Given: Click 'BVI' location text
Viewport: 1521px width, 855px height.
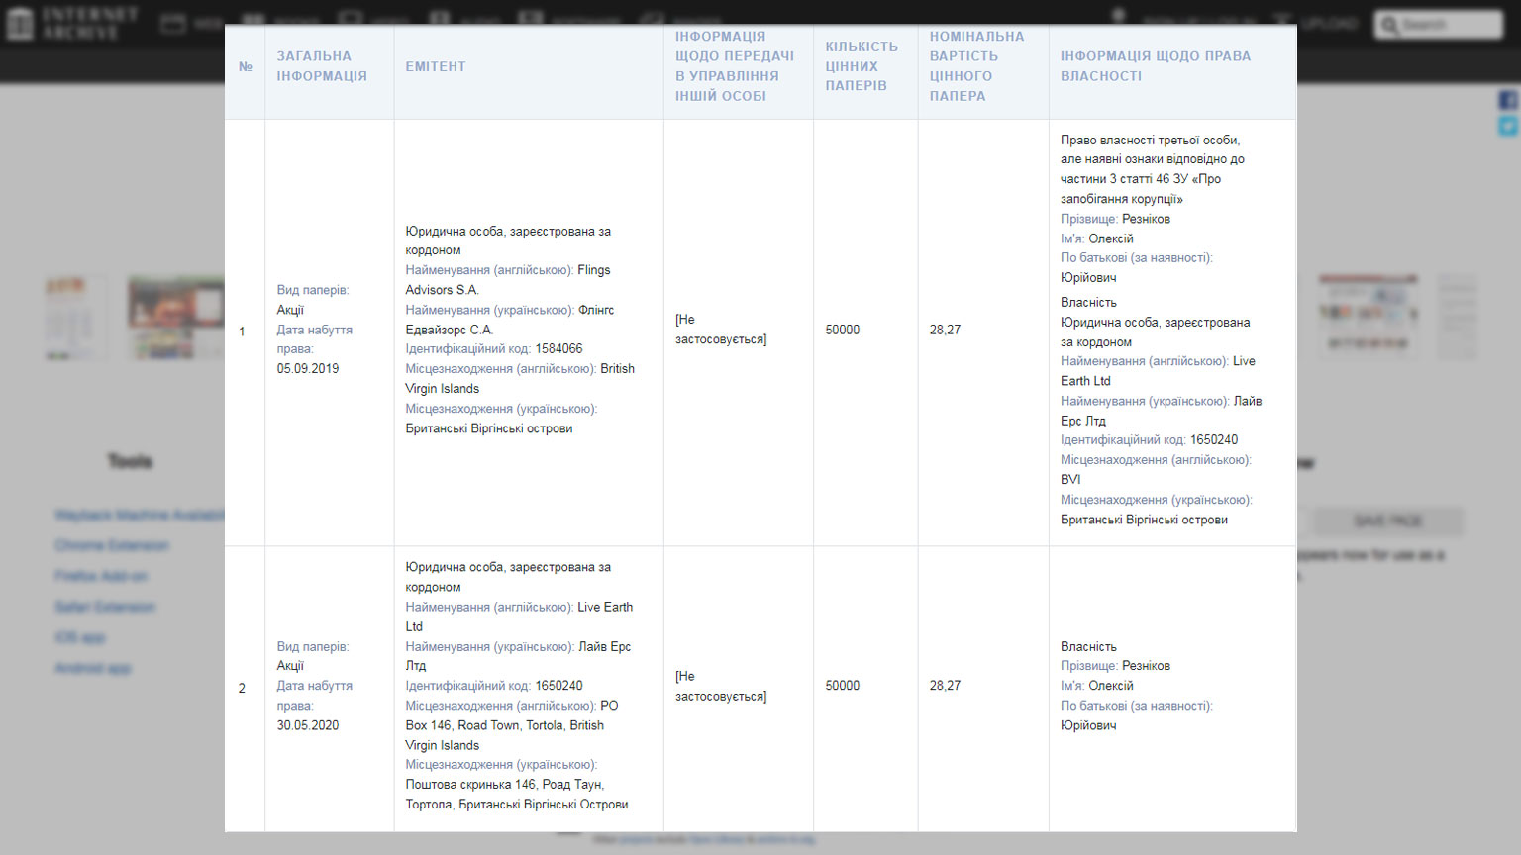Looking at the screenshot, I should (x=1070, y=480).
